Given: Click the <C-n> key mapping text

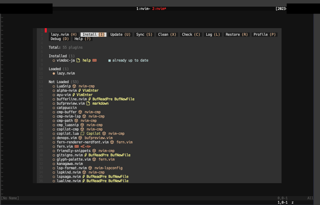Looking at the screenshot, I should pos(86,146).
